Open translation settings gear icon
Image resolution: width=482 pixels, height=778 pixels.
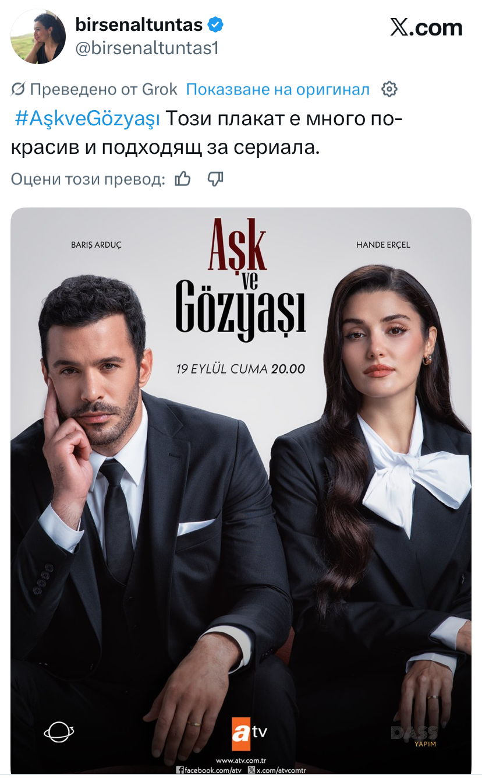coord(389,89)
